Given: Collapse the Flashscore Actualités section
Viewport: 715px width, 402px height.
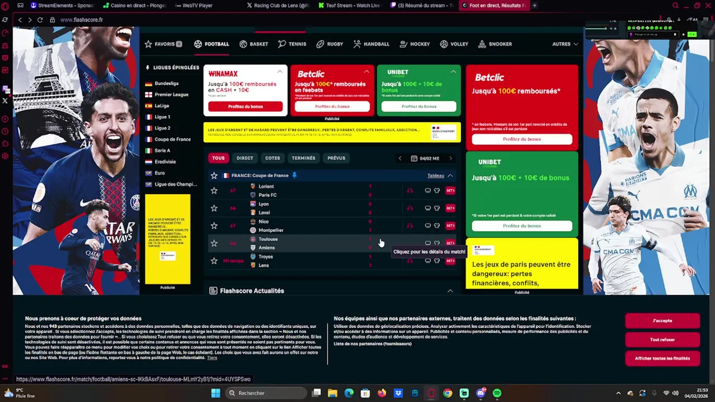Looking at the screenshot, I should tap(450, 291).
